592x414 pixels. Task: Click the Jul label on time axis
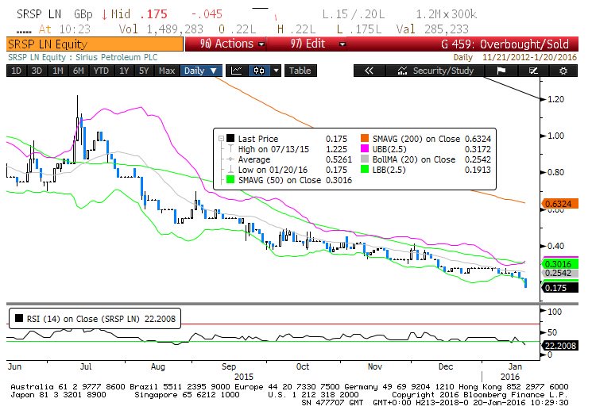point(86,366)
